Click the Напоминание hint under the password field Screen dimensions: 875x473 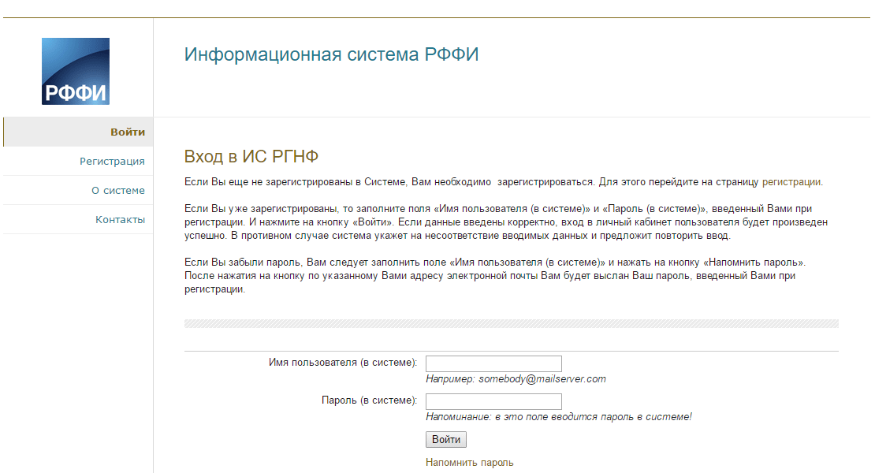coord(559,417)
